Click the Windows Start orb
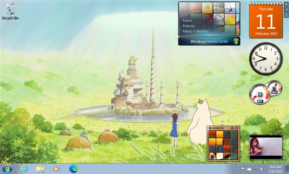This screenshot has width=289, height=174. pos(8,169)
